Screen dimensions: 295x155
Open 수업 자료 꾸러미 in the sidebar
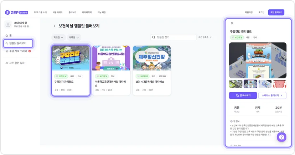(16, 51)
